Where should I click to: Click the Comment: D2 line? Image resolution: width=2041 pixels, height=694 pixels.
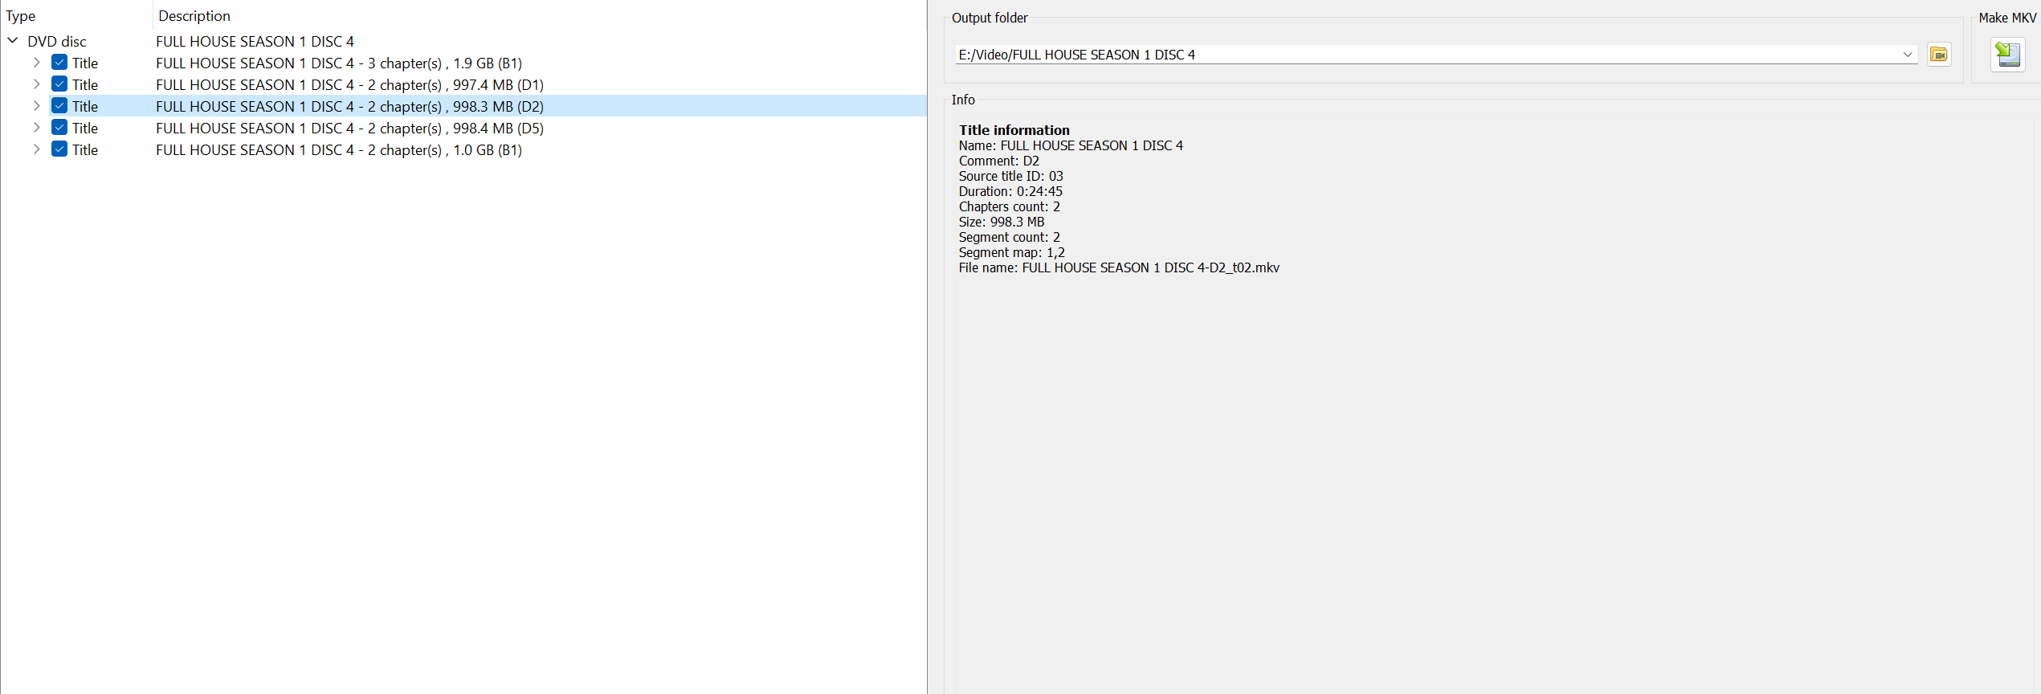click(x=998, y=161)
